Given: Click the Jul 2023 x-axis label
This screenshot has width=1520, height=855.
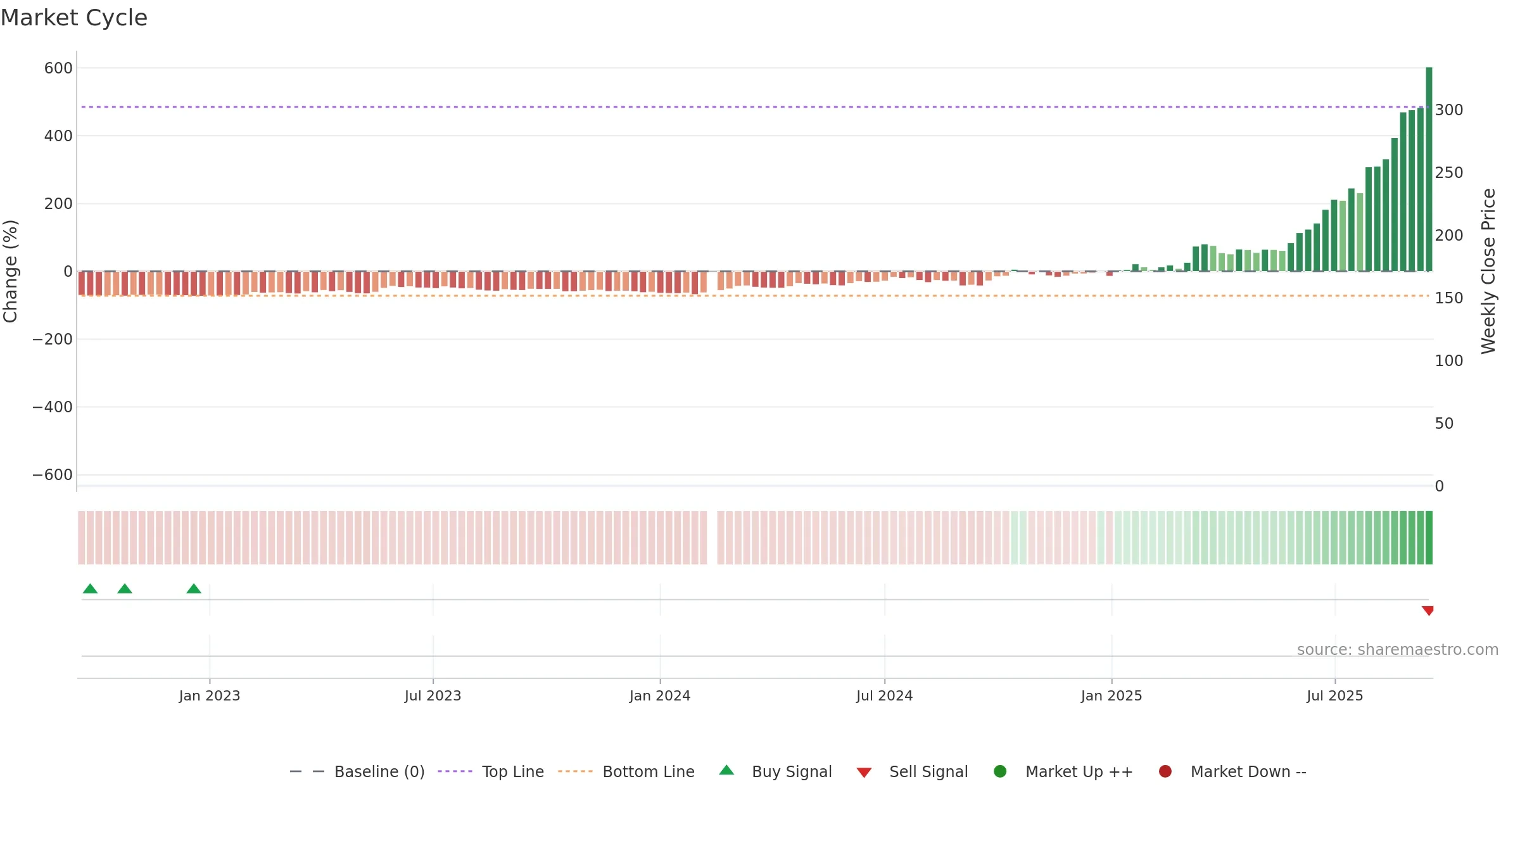Looking at the screenshot, I should 433,696.
